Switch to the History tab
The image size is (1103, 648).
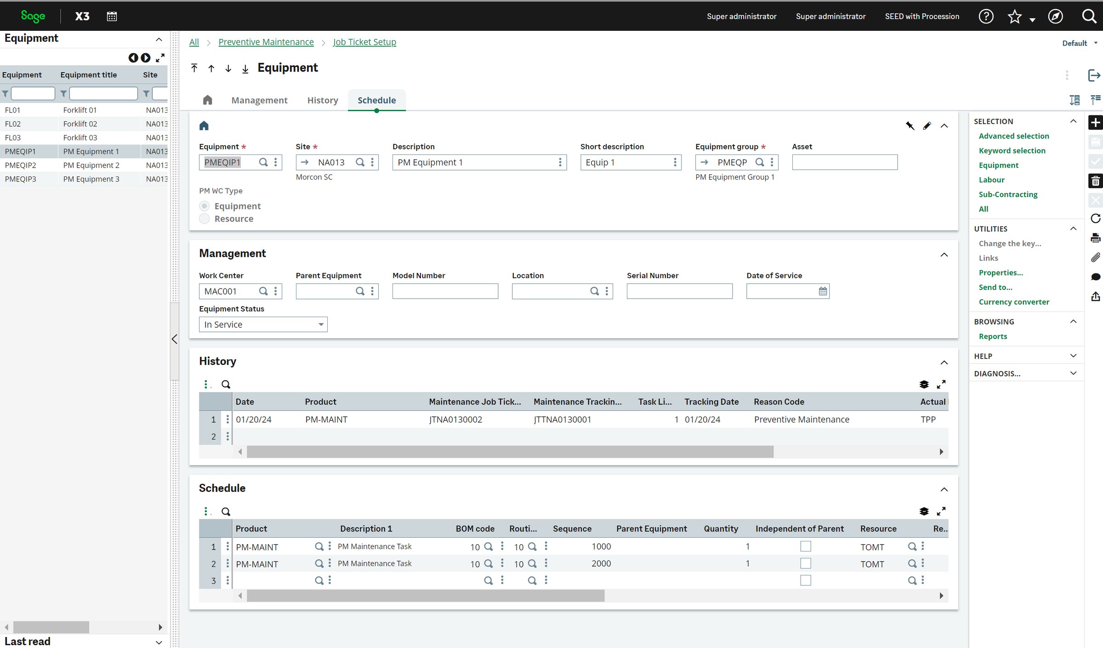(322, 100)
